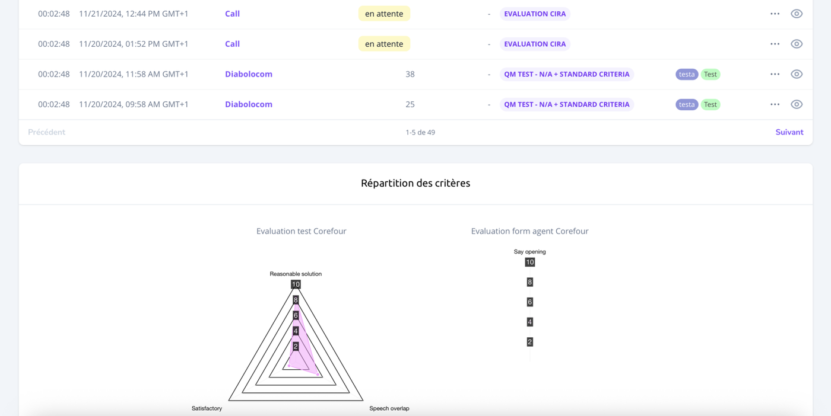Click 'en attente' status on 11/21 row
The height and width of the screenshot is (416, 831).
coord(383,14)
